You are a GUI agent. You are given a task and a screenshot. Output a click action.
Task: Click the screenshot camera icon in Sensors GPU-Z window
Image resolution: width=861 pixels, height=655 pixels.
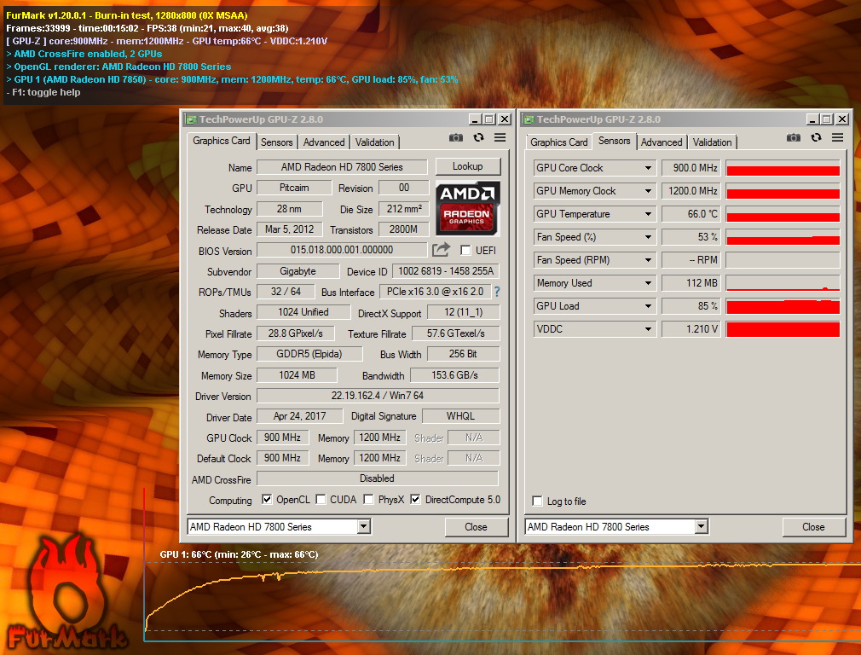pos(794,137)
